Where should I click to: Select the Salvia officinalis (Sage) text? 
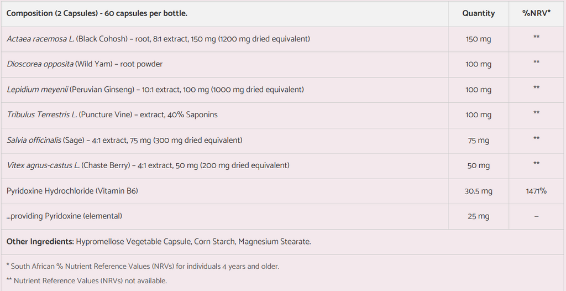pos(124,141)
